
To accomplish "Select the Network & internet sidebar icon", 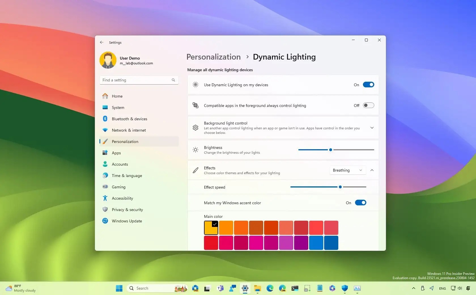I will tap(105, 130).
